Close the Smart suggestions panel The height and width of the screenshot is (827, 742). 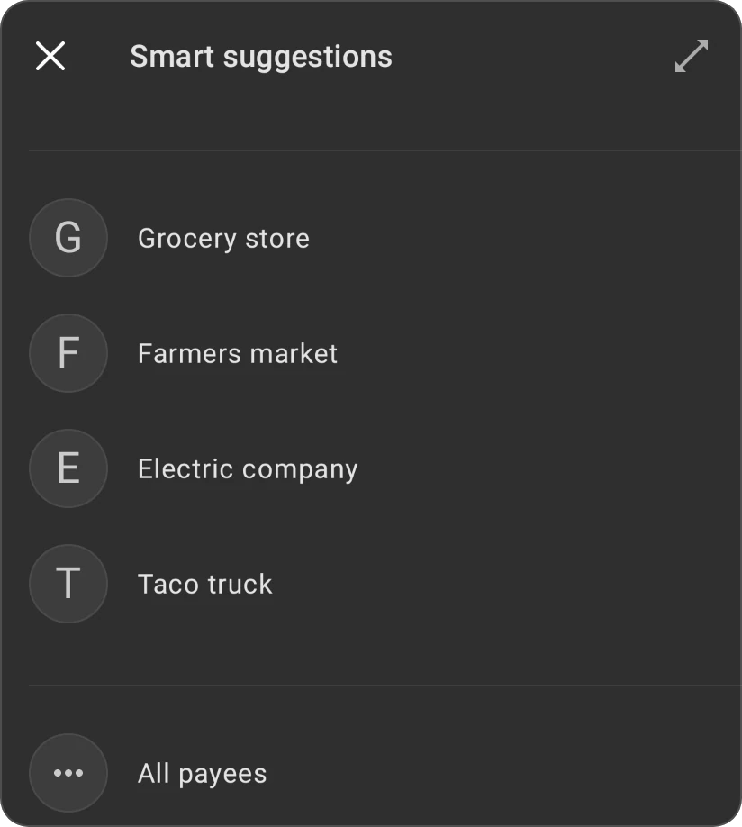tap(50, 56)
